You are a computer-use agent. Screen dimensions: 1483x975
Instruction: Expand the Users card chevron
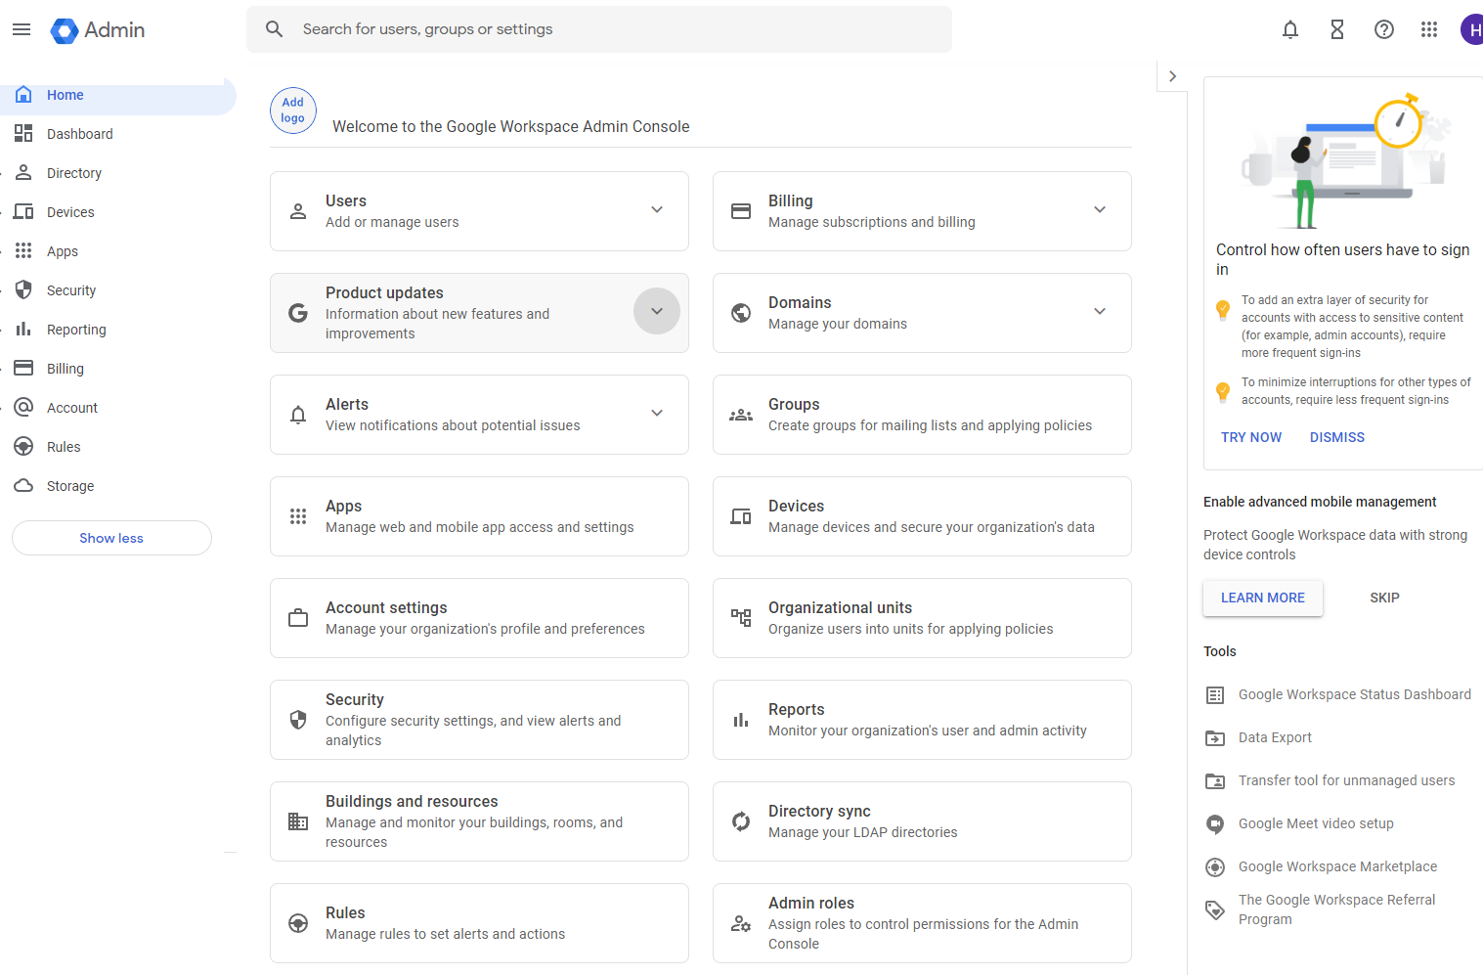click(657, 209)
